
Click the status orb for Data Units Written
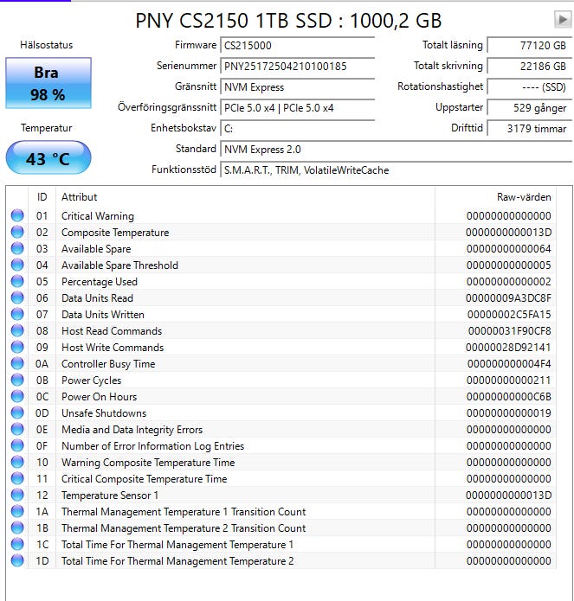coord(17,314)
